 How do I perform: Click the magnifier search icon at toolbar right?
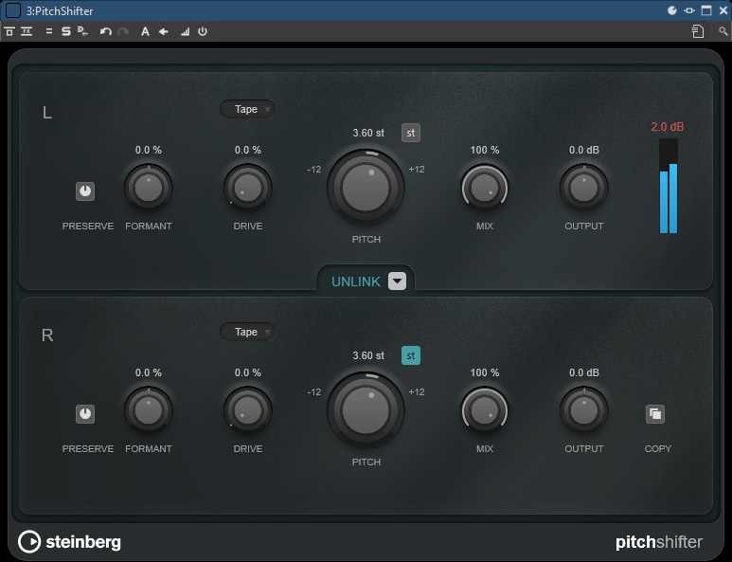723,31
